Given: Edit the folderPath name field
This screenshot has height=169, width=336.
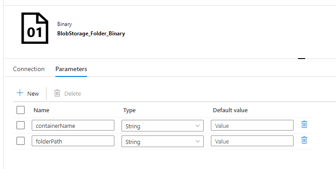Looking at the screenshot, I should [x=73, y=141].
